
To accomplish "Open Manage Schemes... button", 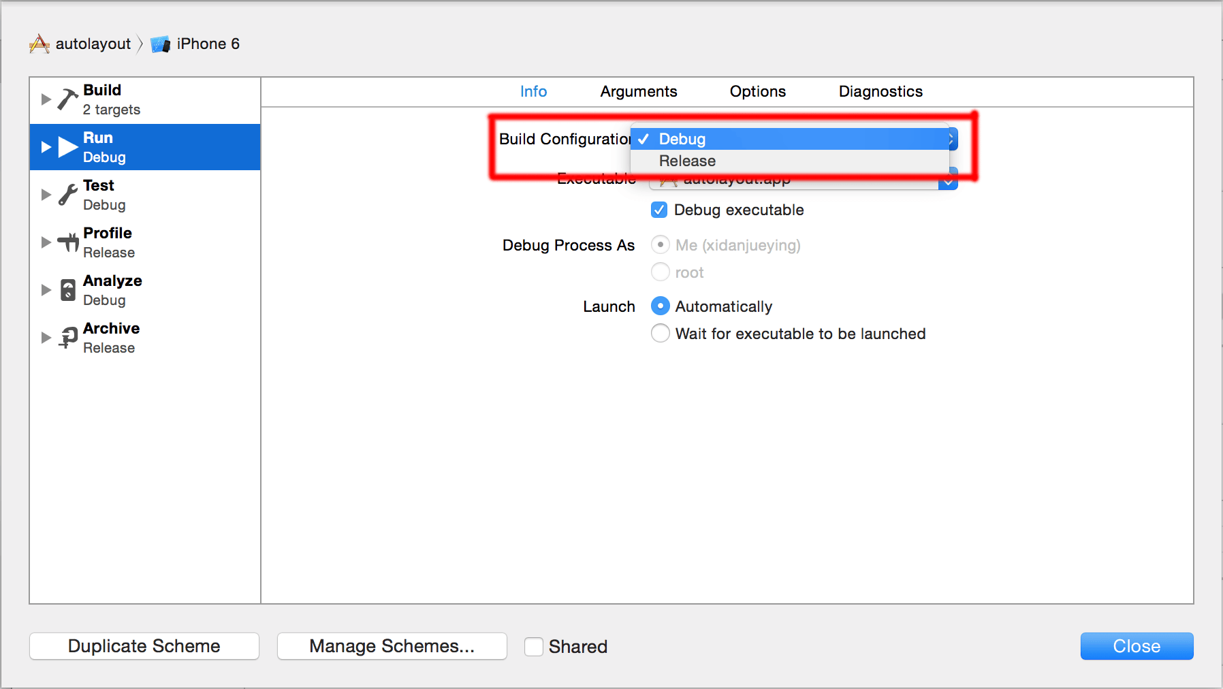I will pos(392,646).
